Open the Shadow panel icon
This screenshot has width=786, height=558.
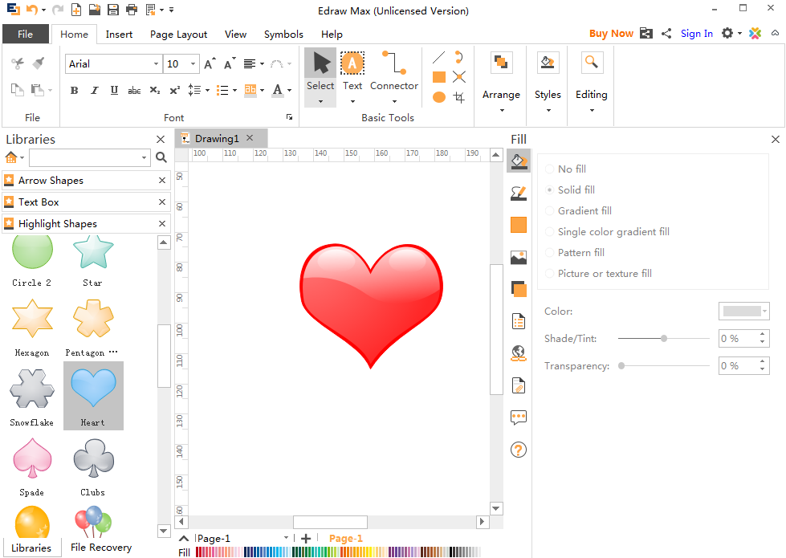click(x=519, y=289)
